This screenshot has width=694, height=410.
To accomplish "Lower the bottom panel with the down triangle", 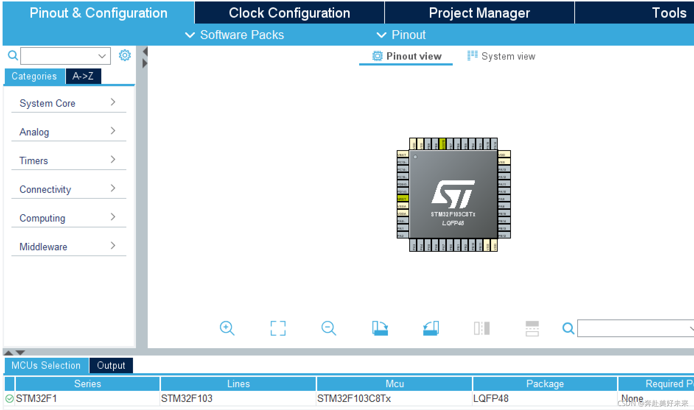I will click(x=20, y=353).
